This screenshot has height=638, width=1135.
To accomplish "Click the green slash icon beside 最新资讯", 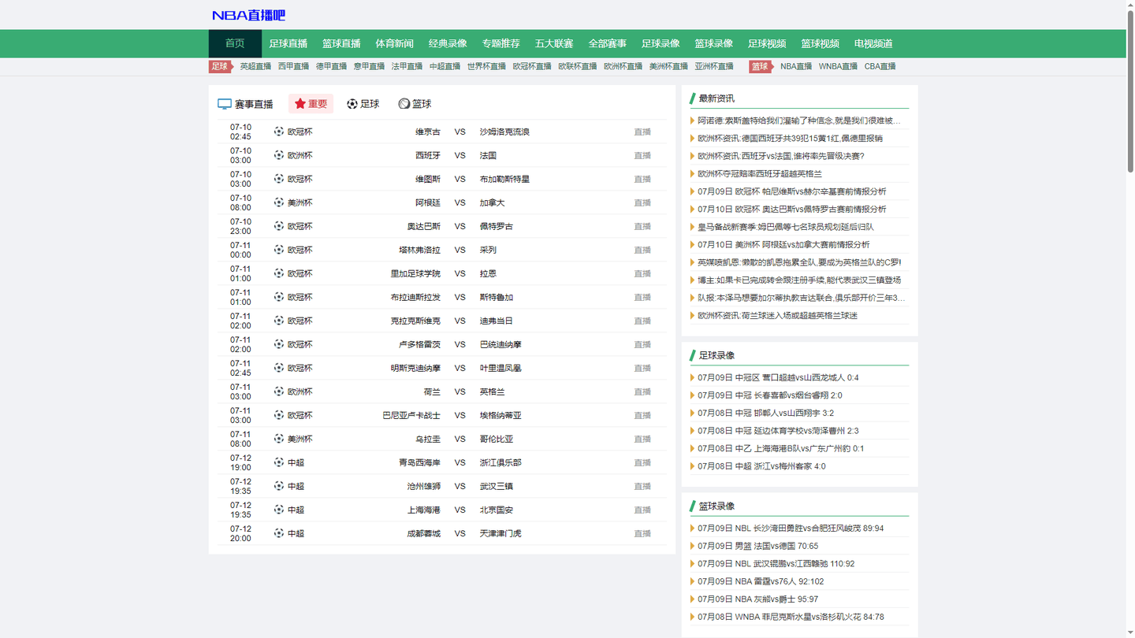I will [693, 98].
